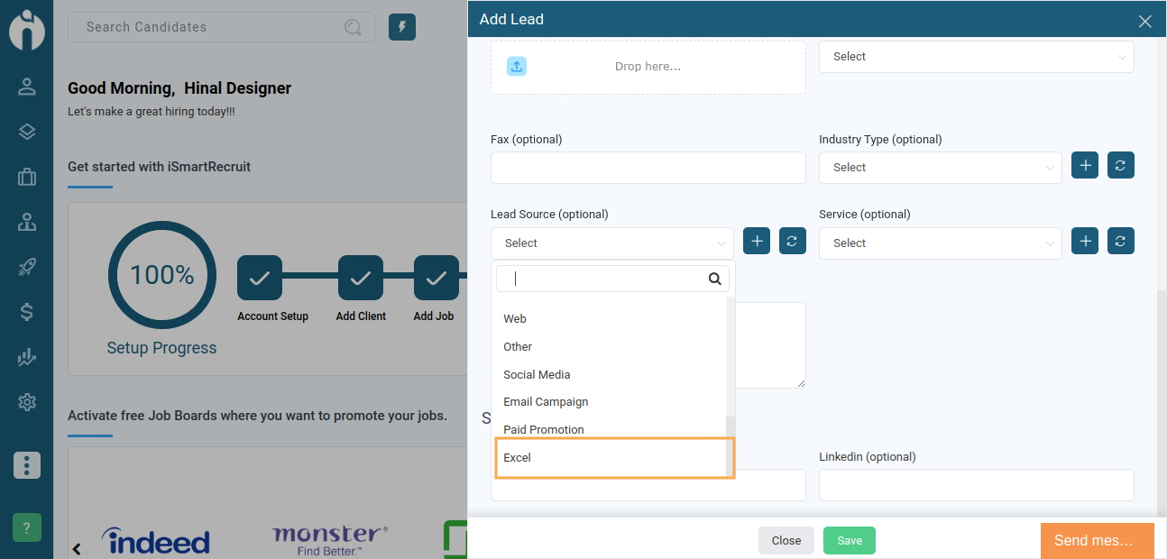Open the briefcase jobs icon in sidebar
The image size is (1167, 559).
tap(27, 177)
